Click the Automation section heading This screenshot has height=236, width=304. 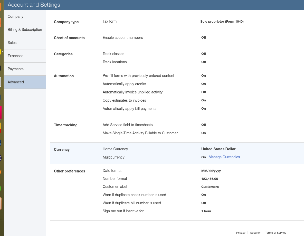[x=64, y=76]
